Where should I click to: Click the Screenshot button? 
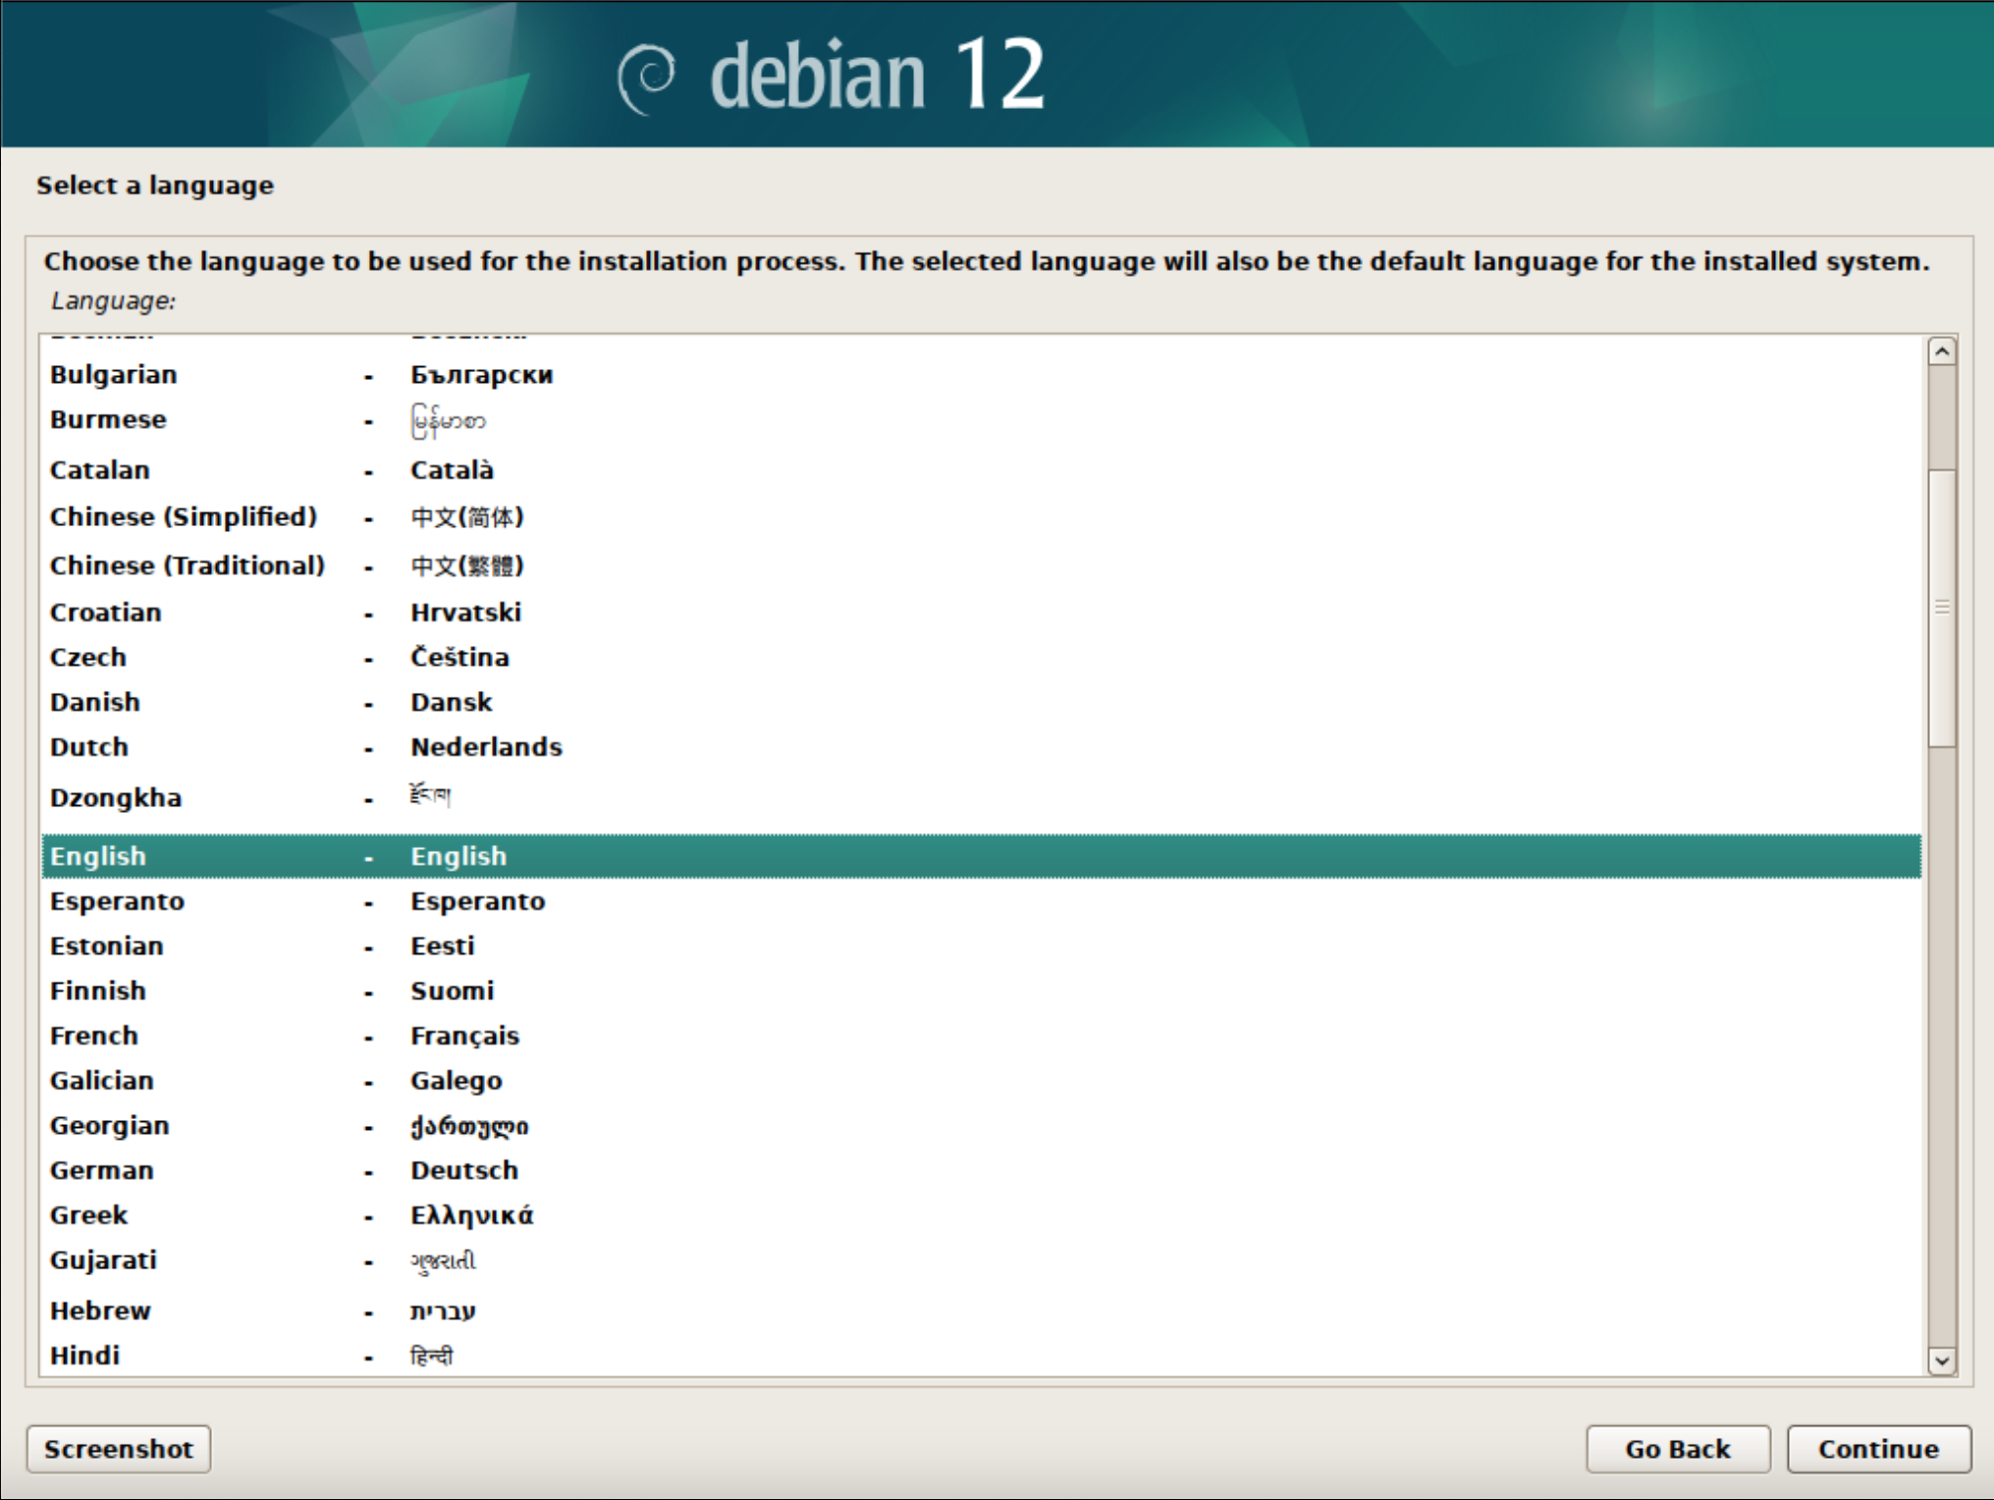tap(118, 1449)
